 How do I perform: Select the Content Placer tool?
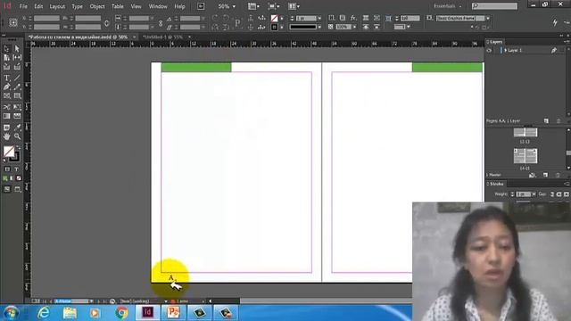point(17,67)
